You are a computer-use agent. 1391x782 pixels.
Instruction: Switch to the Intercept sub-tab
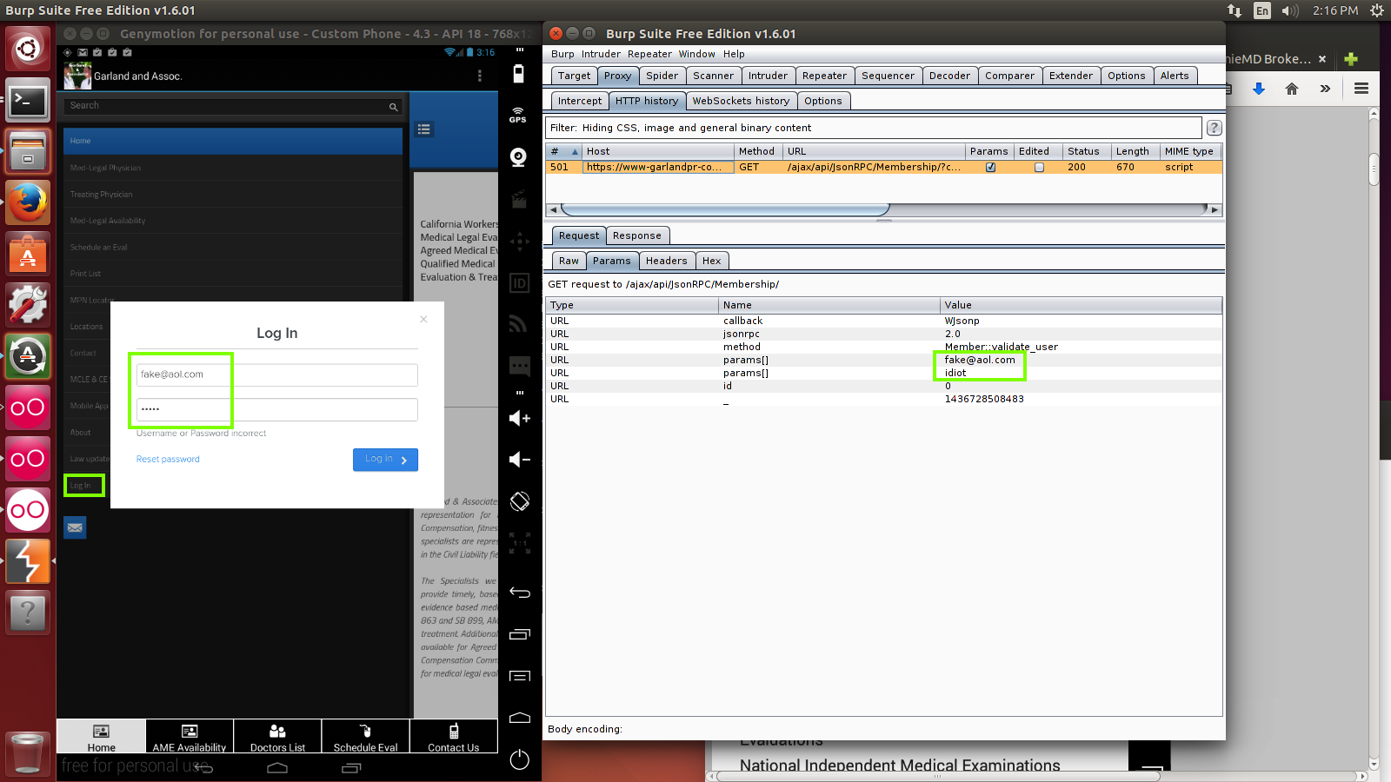580,101
